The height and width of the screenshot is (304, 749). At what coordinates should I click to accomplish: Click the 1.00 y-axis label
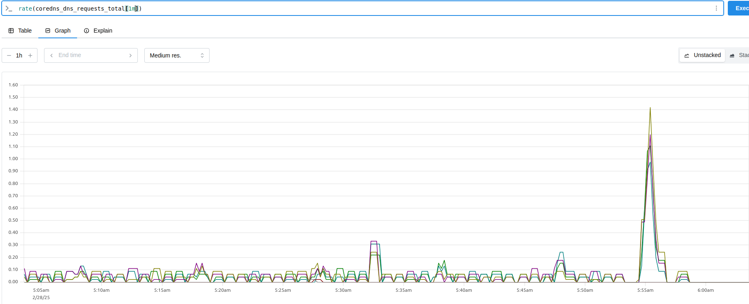[x=13, y=159]
